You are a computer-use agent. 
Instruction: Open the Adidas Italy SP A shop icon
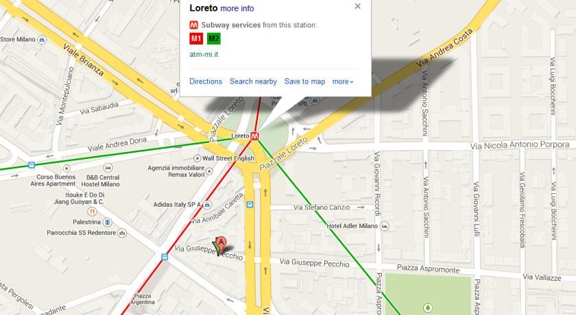pos(208,205)
